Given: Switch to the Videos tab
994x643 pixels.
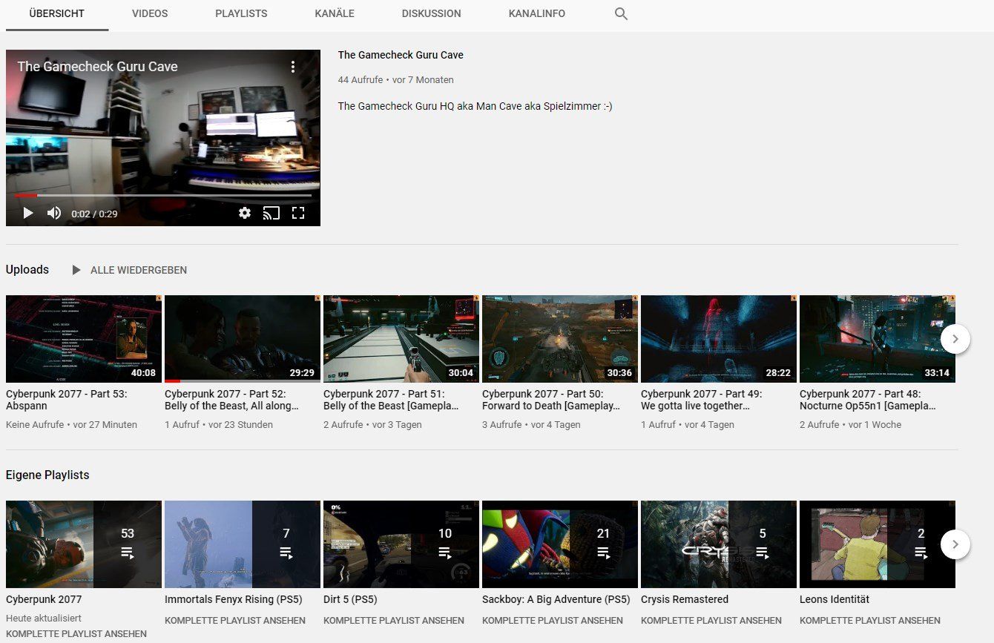Looking at the screenshot, I should tap(150, 14).
